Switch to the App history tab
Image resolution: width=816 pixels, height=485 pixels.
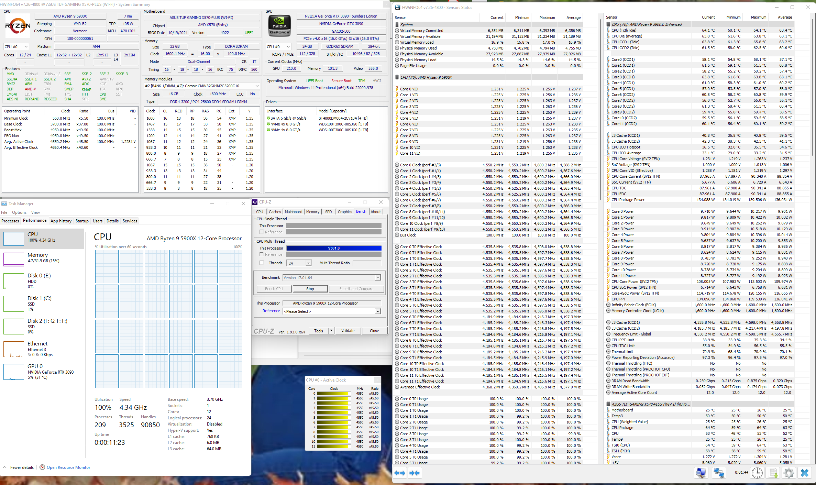point(61,221)
